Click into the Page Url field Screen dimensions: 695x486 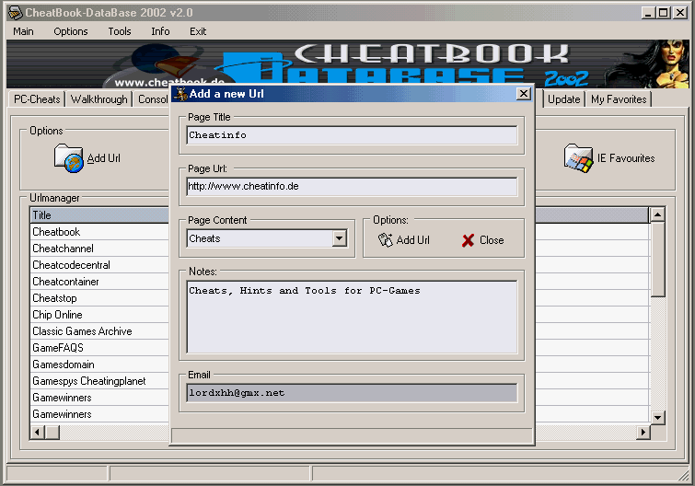tap(352, 186)
